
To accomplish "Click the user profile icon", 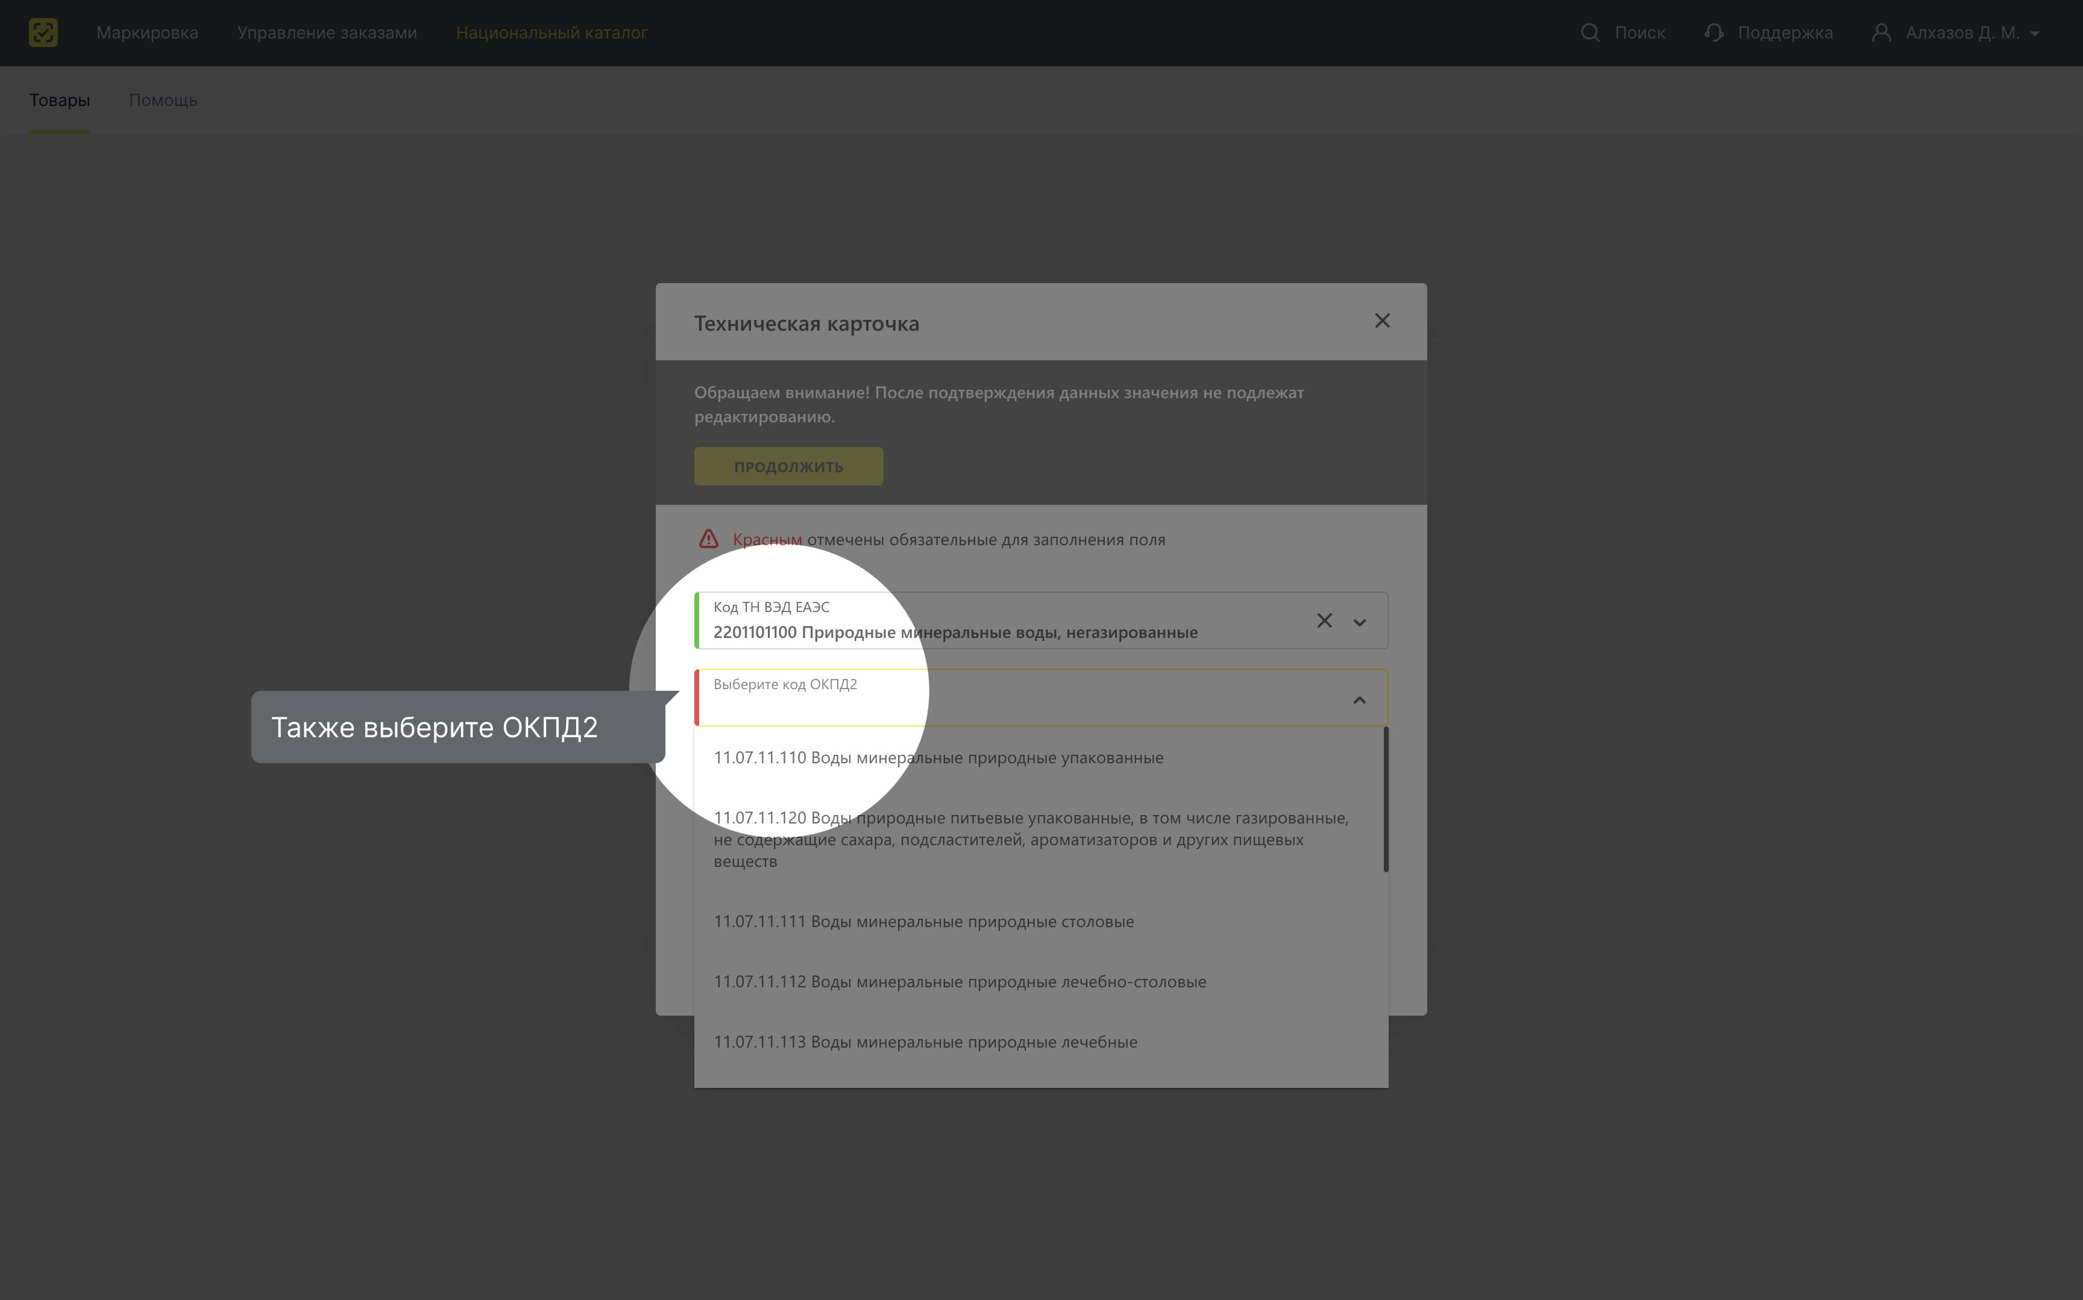I will pos(1882,33).
